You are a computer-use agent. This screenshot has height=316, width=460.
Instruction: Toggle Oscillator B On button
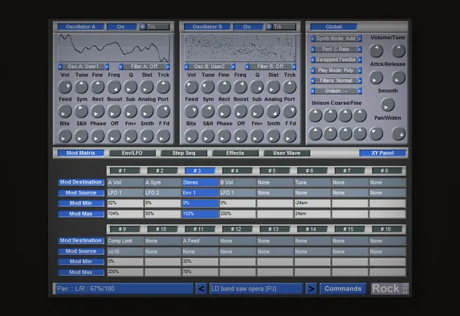[x=247, y=27]
